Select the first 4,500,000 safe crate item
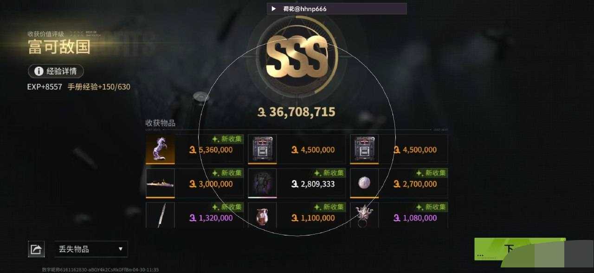The width and height of the screenshot is (594, 273). pos(262,149)
